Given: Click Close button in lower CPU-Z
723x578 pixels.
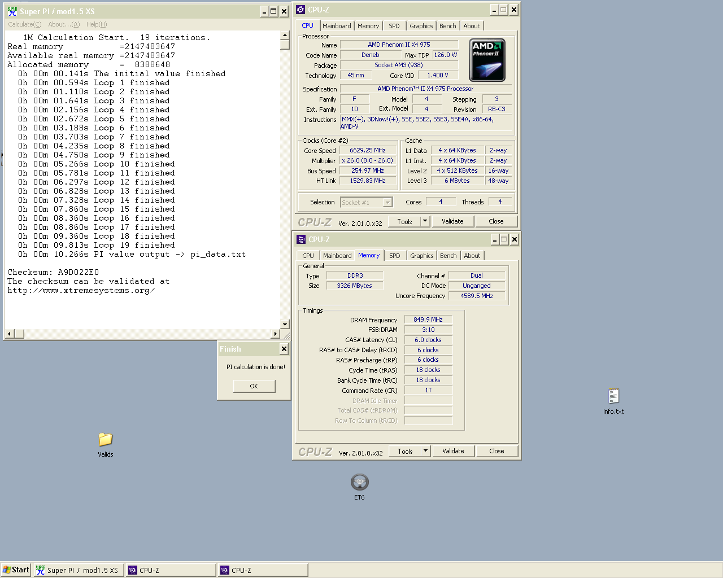Looking at the screenshot, I should pyautogui.click(x=496, y=451).
